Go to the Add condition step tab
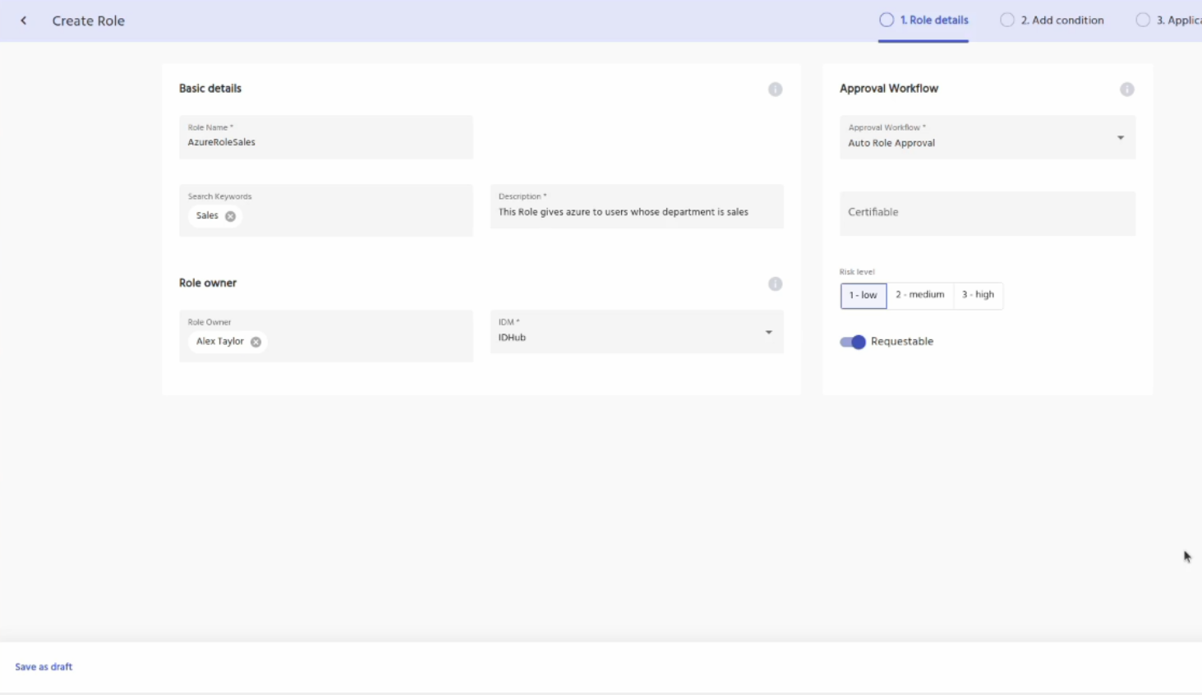This screenshot has width=1202, height=695. [x=1062, y=21]
